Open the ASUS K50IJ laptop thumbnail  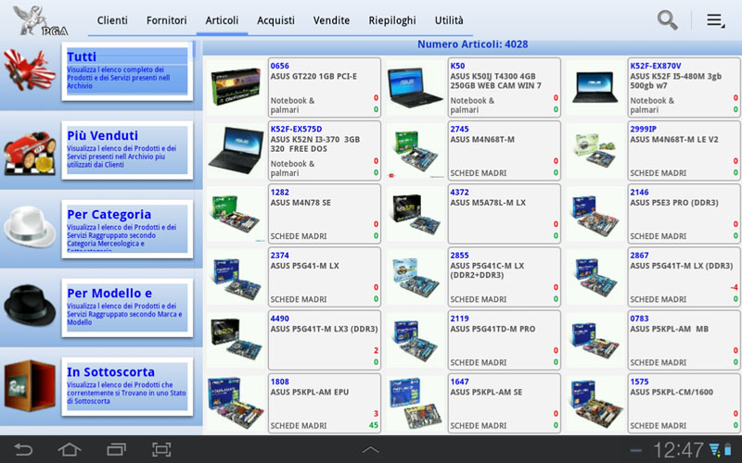point(415,87)
